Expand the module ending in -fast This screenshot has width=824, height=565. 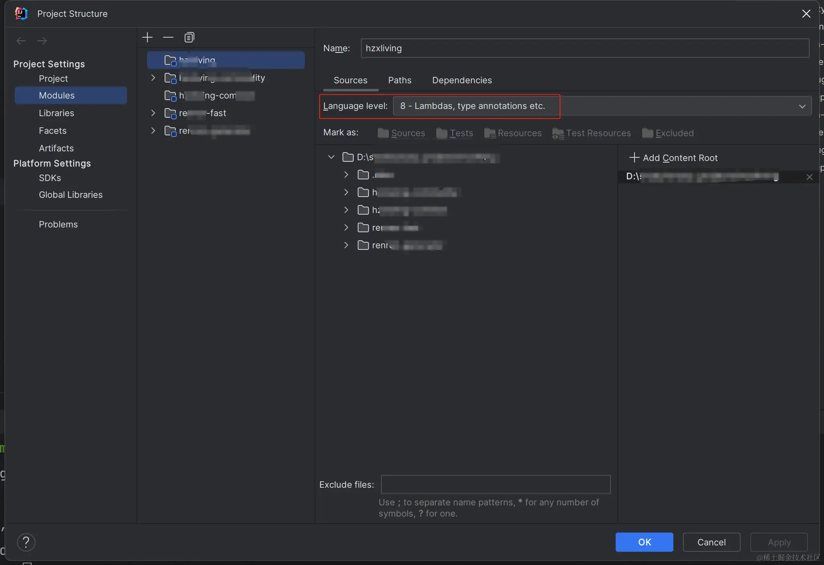(153, 113)
